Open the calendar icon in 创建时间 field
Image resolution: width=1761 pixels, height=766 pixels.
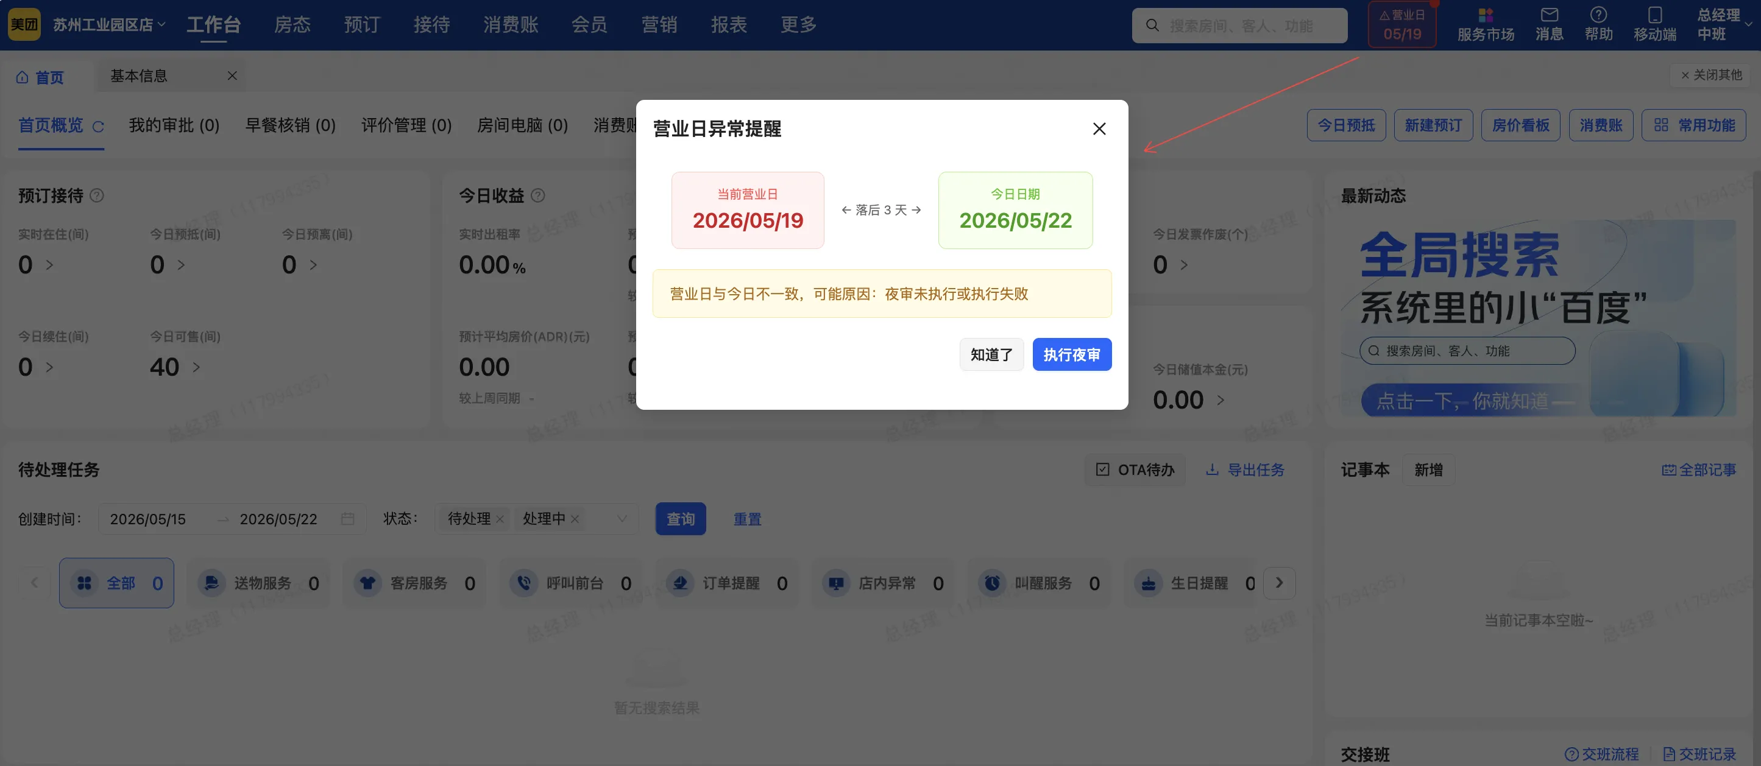click(x=347, y=519)
